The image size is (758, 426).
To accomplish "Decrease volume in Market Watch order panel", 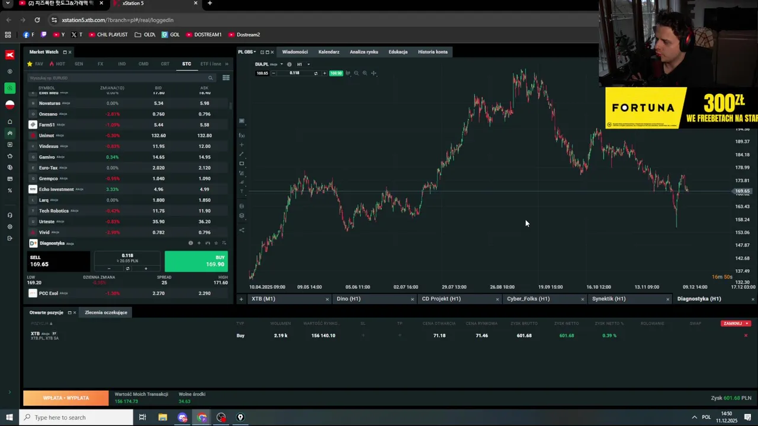I will coord(109,269).
